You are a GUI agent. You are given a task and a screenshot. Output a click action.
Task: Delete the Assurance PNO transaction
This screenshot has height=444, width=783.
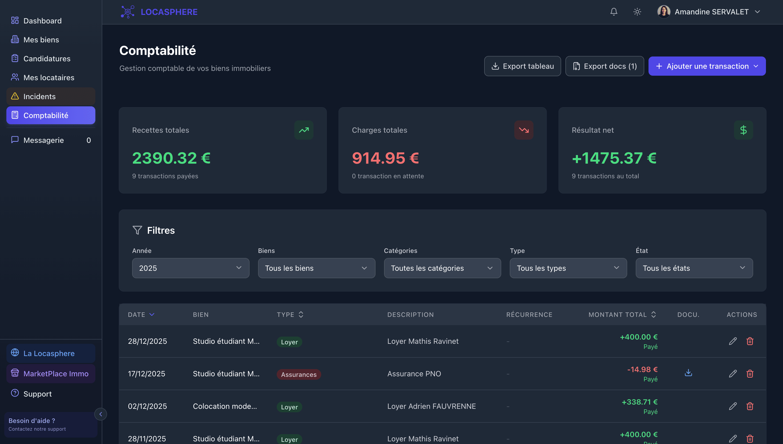750,374
